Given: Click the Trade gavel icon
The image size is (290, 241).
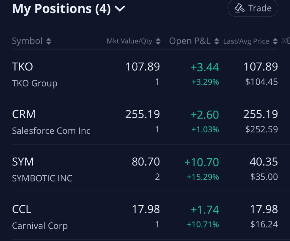Looking at the screenshot, I should [x=240, y=8].
